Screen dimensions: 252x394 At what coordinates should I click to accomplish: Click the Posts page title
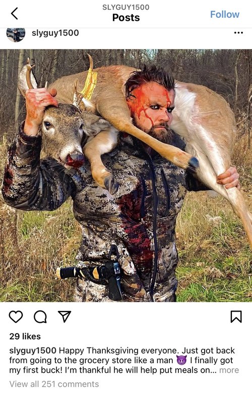[126, 18]
